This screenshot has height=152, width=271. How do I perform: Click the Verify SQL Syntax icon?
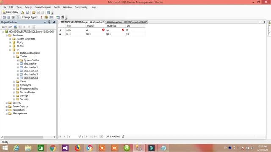pyautogui.click(x=46, y=17)
